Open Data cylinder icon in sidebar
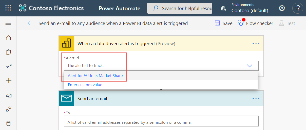 click(9, 124)
